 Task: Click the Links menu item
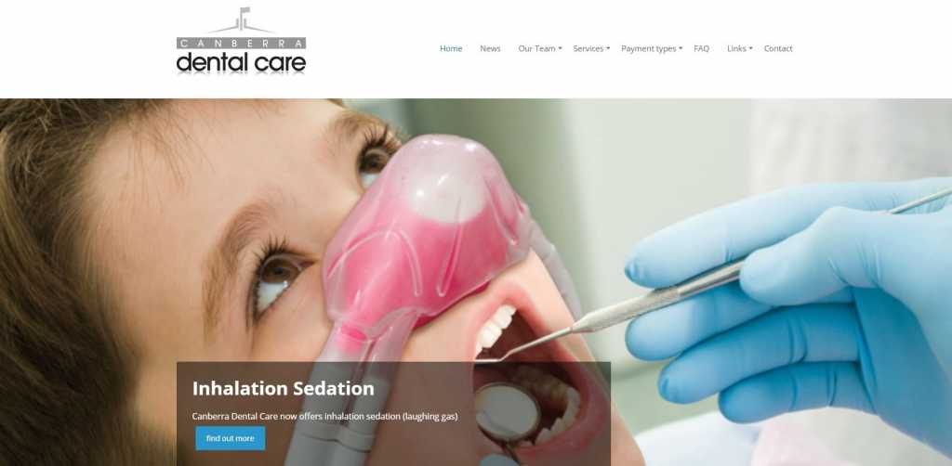pos(736,48)
